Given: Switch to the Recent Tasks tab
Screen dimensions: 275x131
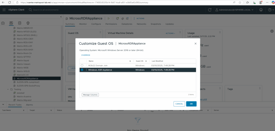Looking at the screenshot, I should pos(15,105).
